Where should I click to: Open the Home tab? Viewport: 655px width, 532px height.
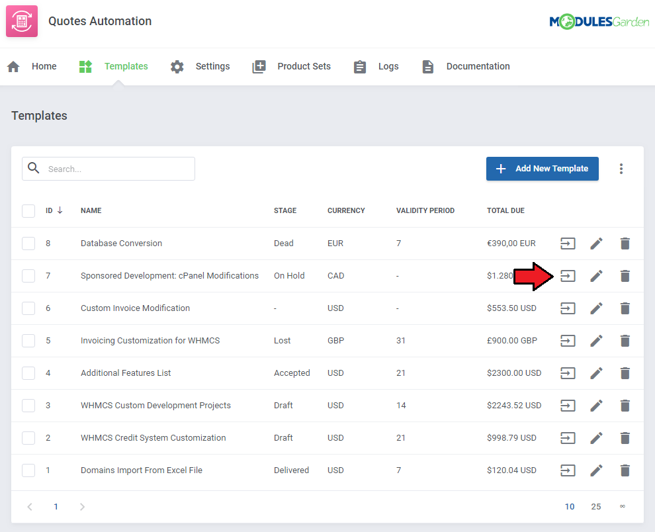(x=32, y=66)
